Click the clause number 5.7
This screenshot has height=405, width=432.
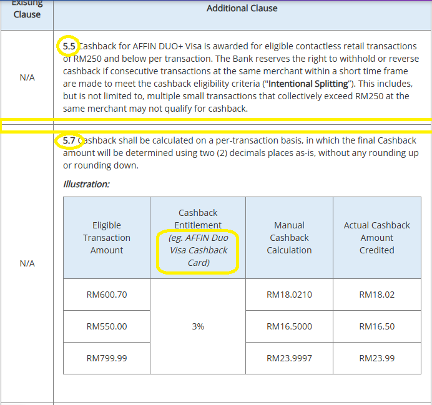click(x=69, y=140)
